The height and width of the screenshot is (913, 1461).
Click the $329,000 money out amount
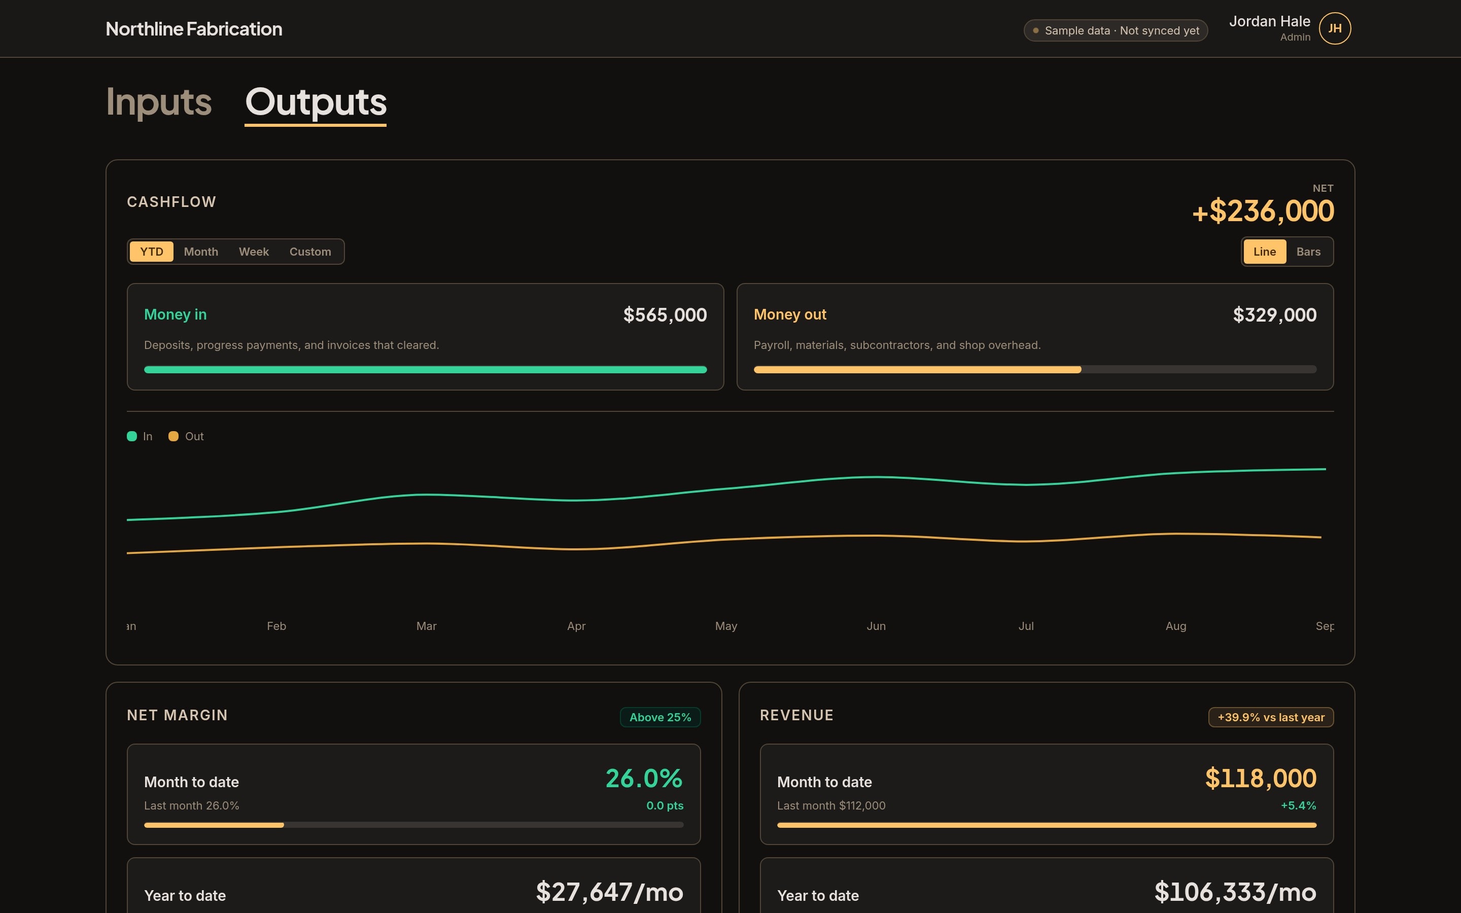point(1274,314)
